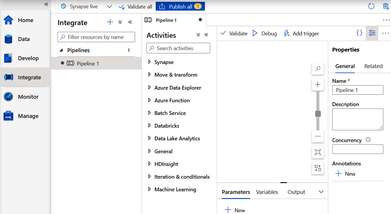Click the discard all trash icon
Screen dimensions: 391x214
tap(386, 6)
